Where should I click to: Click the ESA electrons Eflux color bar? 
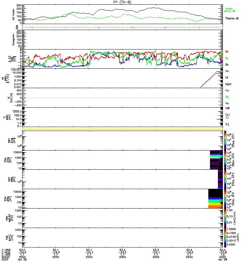(225, 199)
